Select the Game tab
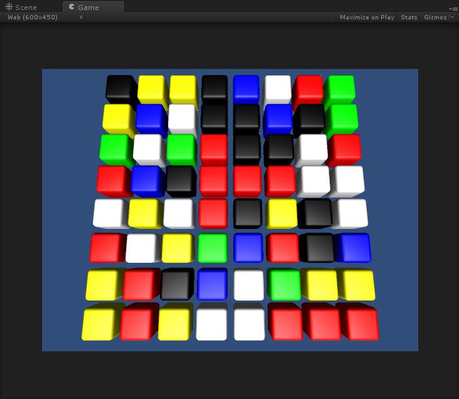 click(x=88, y=8)
